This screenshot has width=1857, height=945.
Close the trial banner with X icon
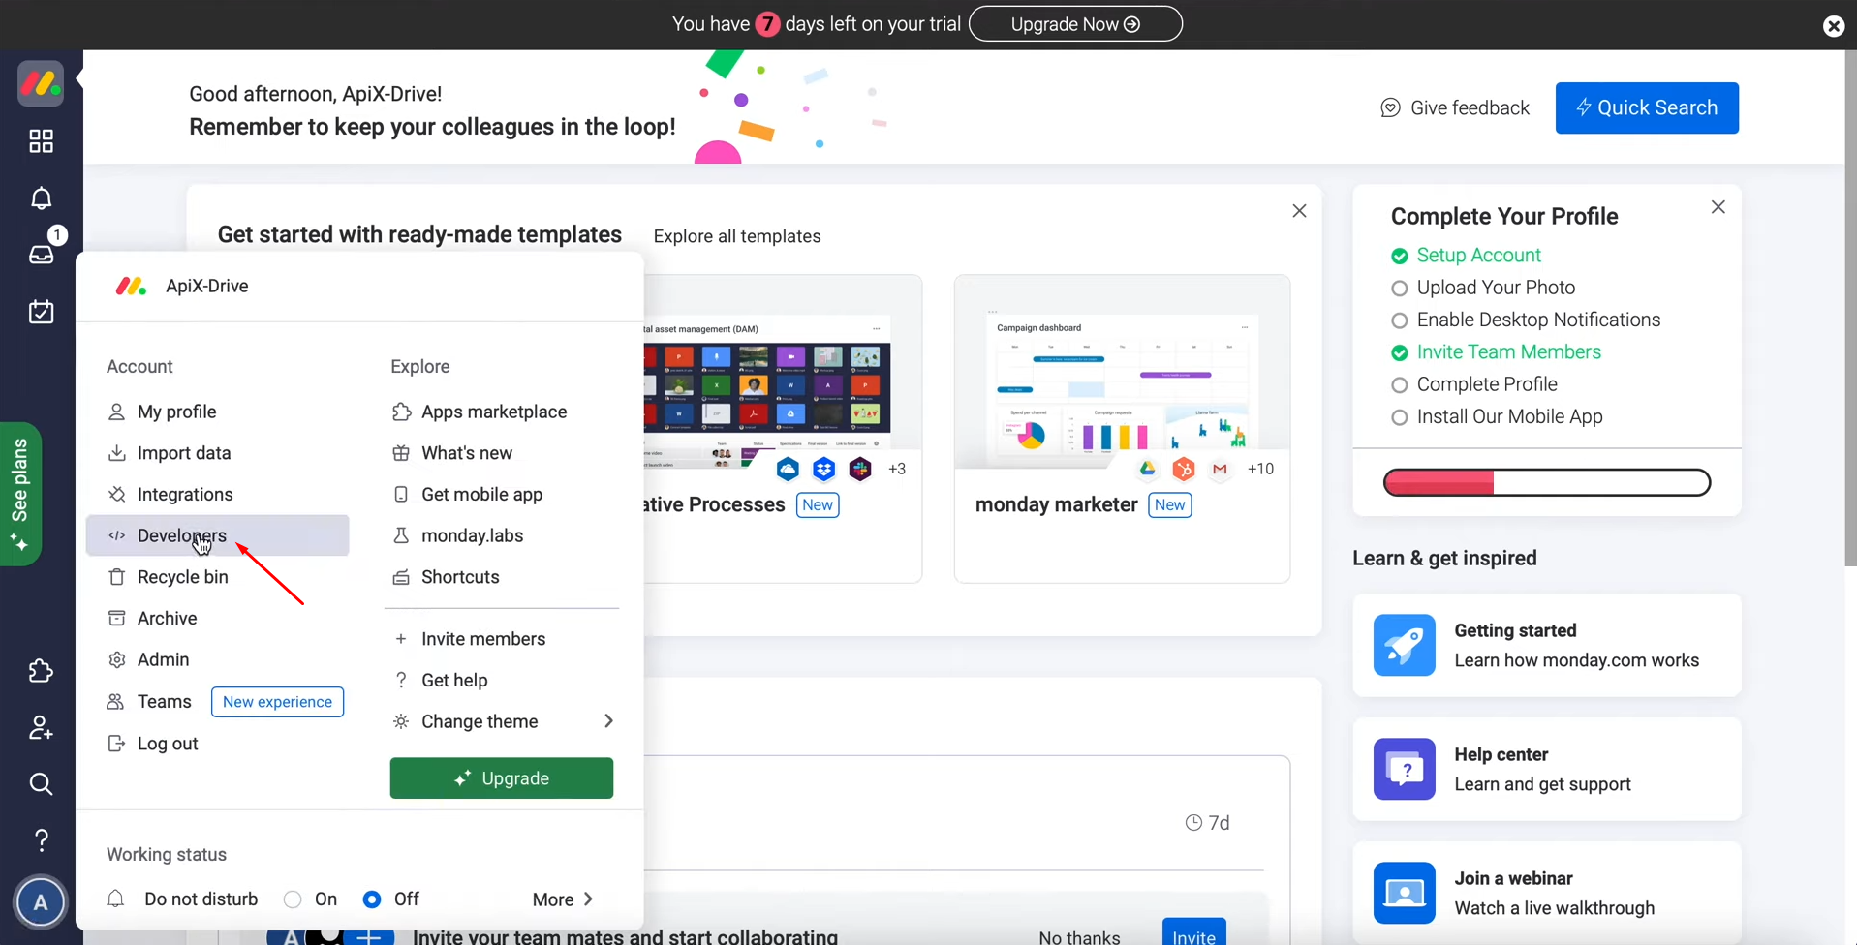1833,26
